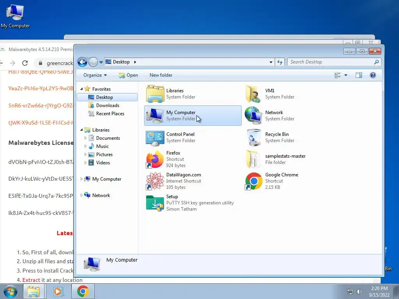Select Videos in the Libraries tree
The image size is (399, 299).
pos(99,162)
